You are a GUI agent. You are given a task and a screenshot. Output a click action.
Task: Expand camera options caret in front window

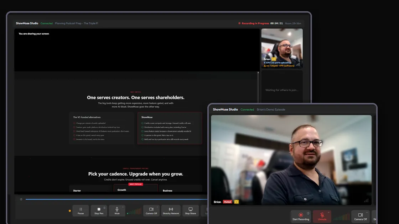(x=367, y=213)
